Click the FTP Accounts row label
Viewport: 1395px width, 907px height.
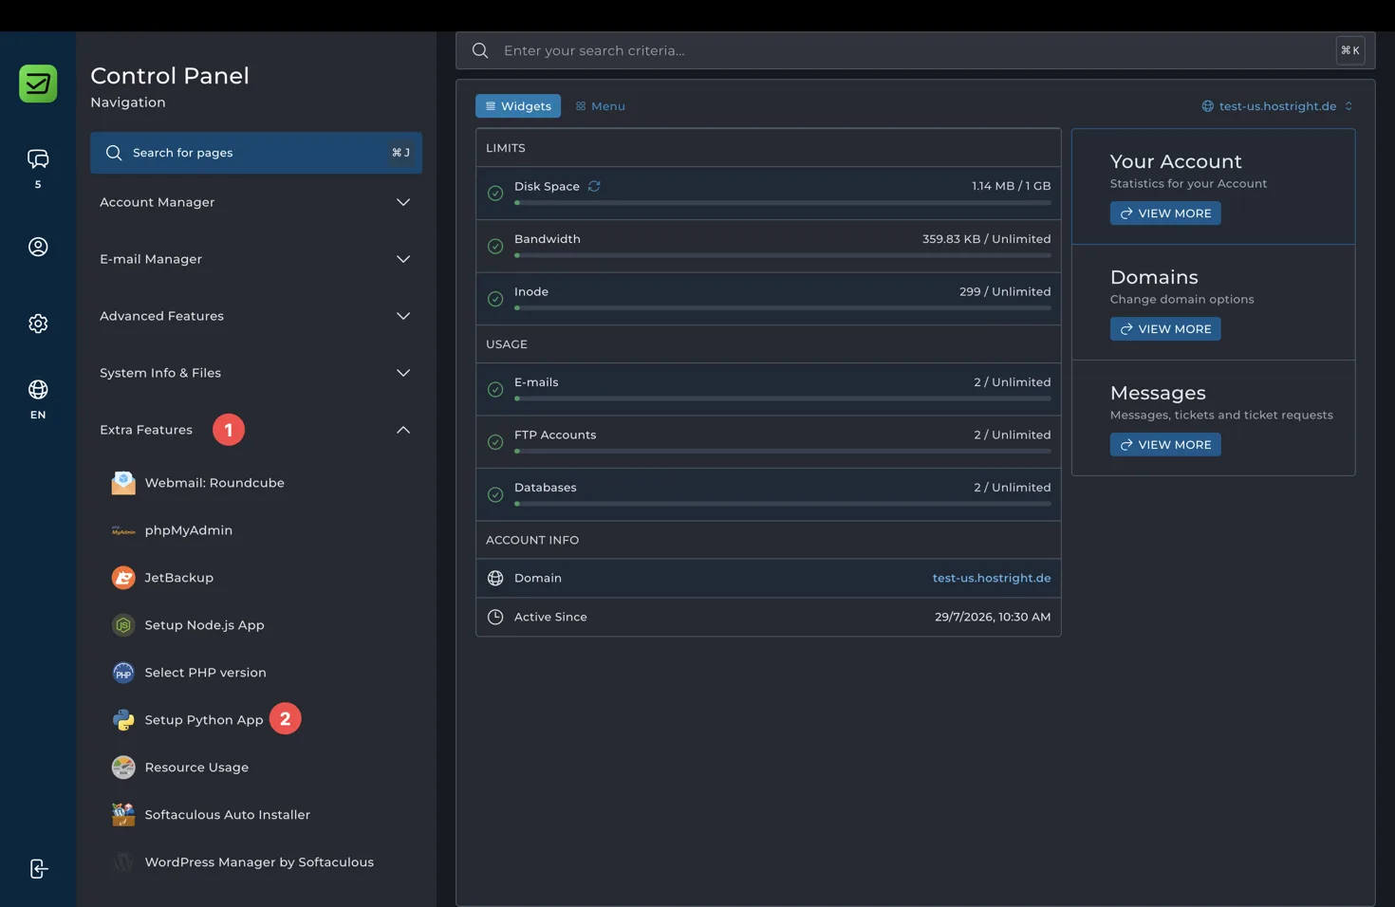click(x=555, y=435)
